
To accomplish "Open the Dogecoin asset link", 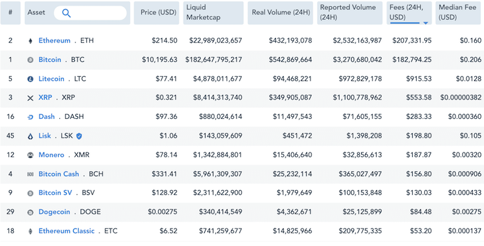I will (54, 212).
